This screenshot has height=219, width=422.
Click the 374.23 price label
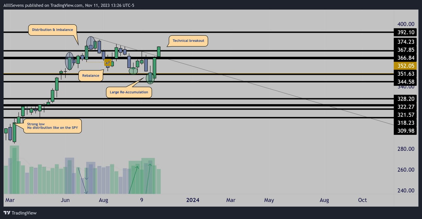pyautogui.click(x=406, y=42)
